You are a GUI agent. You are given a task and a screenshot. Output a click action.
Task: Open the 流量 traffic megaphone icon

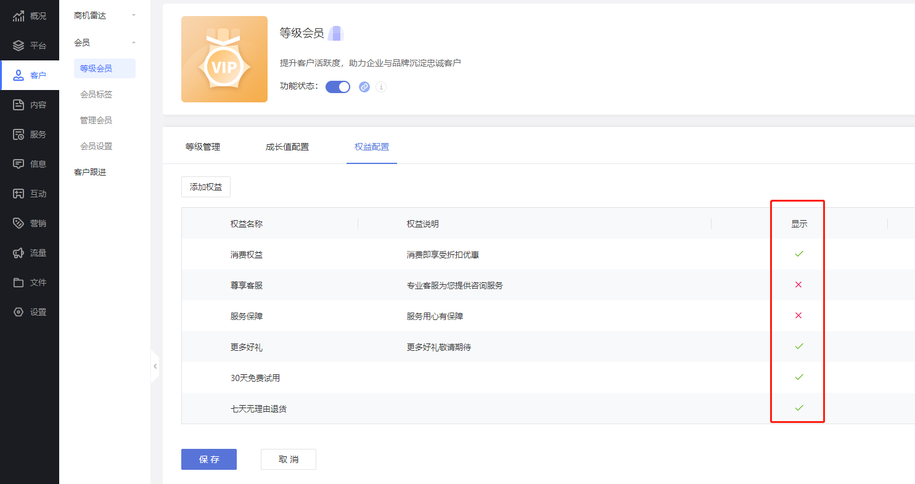19,253
